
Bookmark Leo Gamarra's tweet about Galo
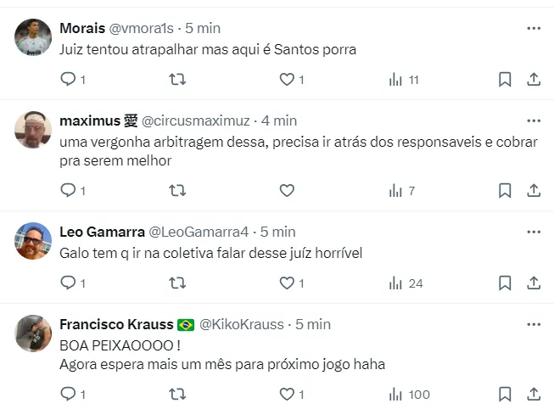point(504,283)
